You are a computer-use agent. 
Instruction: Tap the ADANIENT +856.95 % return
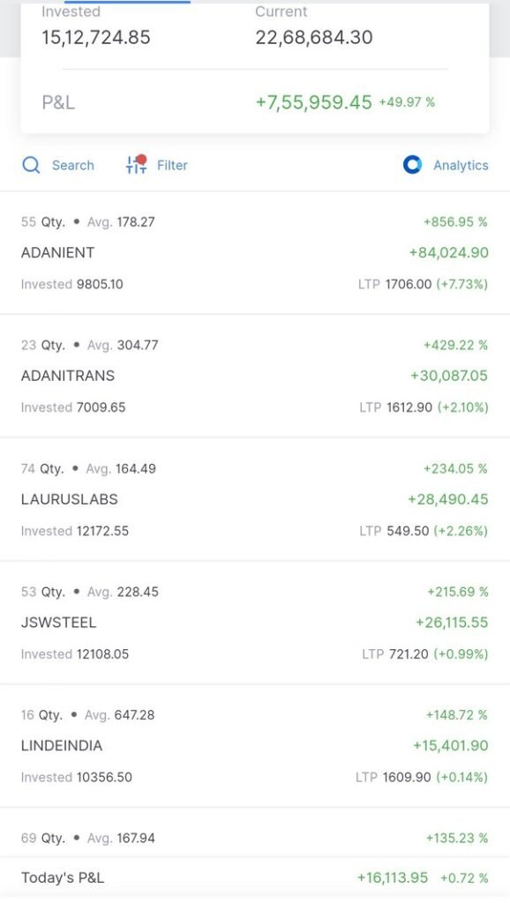click(x=455, y=221)
